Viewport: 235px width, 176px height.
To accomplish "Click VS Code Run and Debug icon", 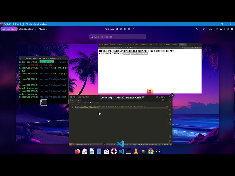I will pyautogui.click(x=170, y=115).
